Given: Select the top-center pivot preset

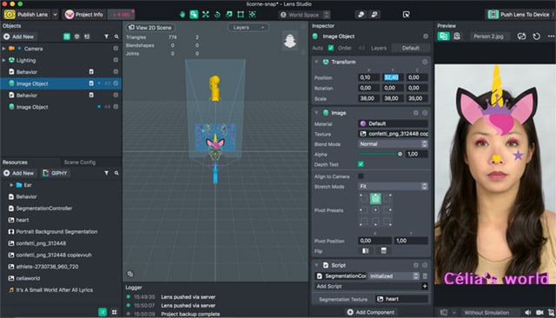Looking at the screenshot, I should point(375,198).
